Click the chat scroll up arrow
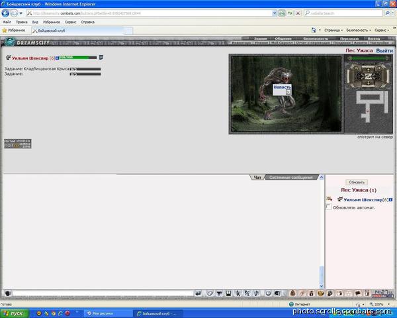The width and height of the screenshot is (397, 318). [322, 178]
